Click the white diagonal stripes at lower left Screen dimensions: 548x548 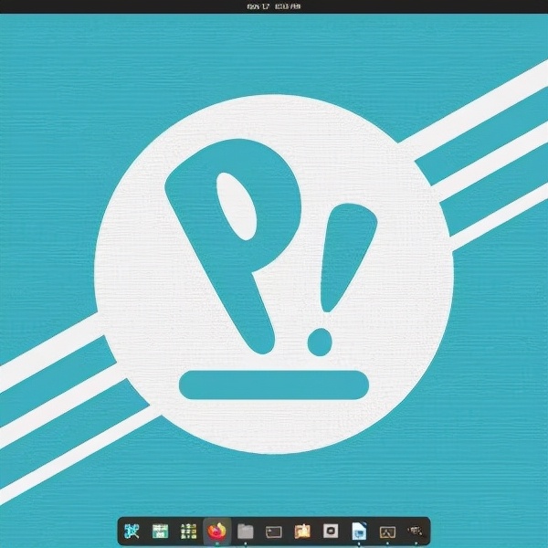(55, 384)
